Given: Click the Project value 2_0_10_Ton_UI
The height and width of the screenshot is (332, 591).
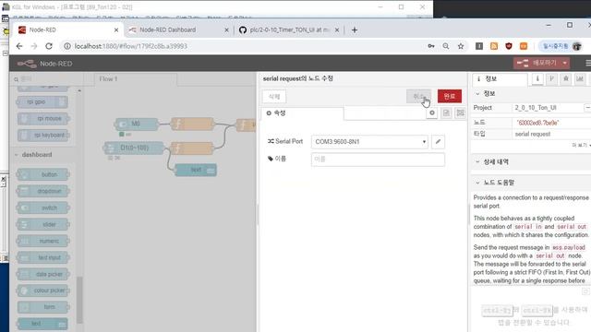Looking at the screenshot, I should click(536, 108).
